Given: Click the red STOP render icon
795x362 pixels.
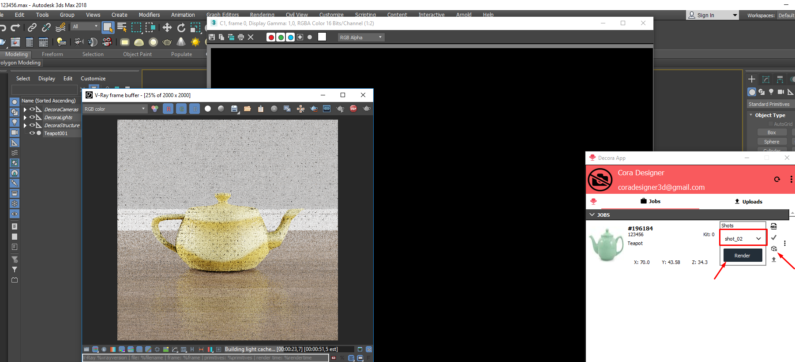Looking at the screenshot, I should 353,109.
